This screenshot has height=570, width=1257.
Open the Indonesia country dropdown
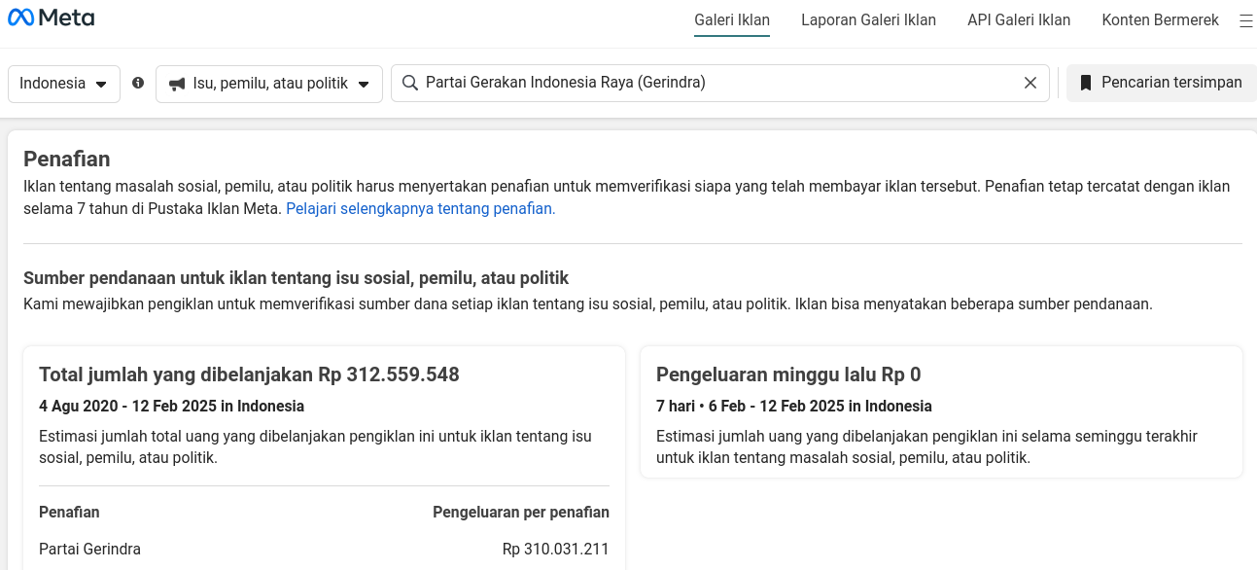(64, 84)
